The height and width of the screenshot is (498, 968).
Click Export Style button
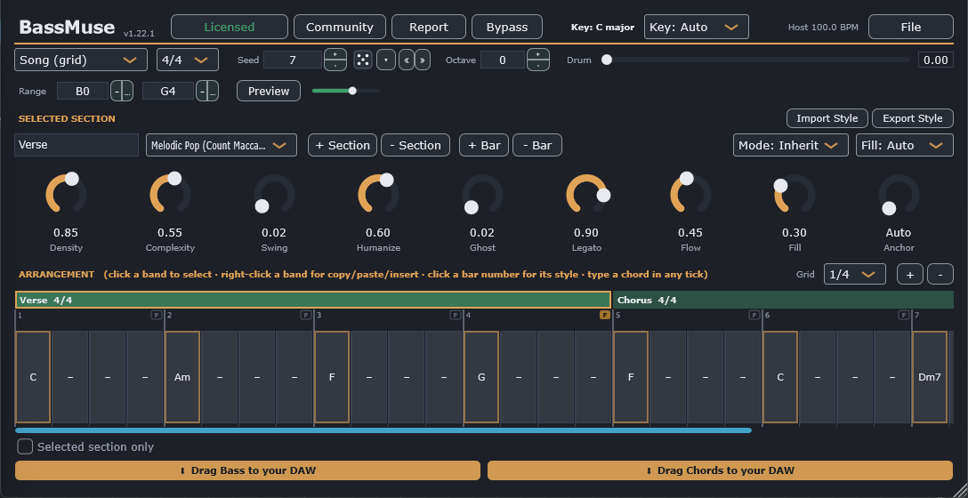point(913,118)
